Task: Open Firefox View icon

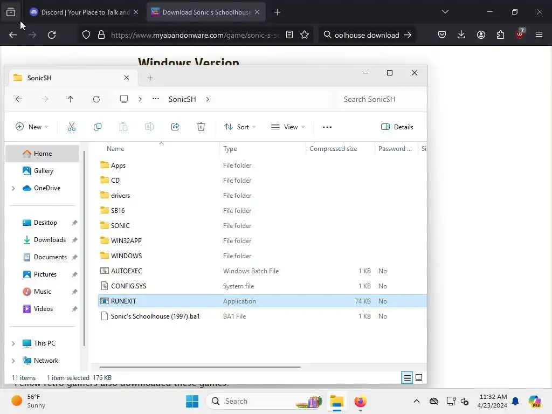Action: 11,12
